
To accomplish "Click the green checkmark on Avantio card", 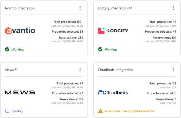I will (7, 49).
